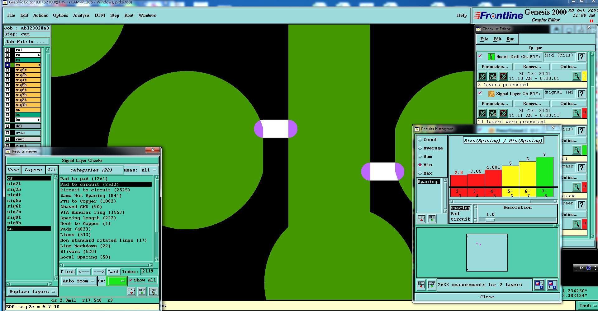Click the DEL icon in the Results viewer
The width and height of the screenshot is (598, 311).
click(131, 291)
